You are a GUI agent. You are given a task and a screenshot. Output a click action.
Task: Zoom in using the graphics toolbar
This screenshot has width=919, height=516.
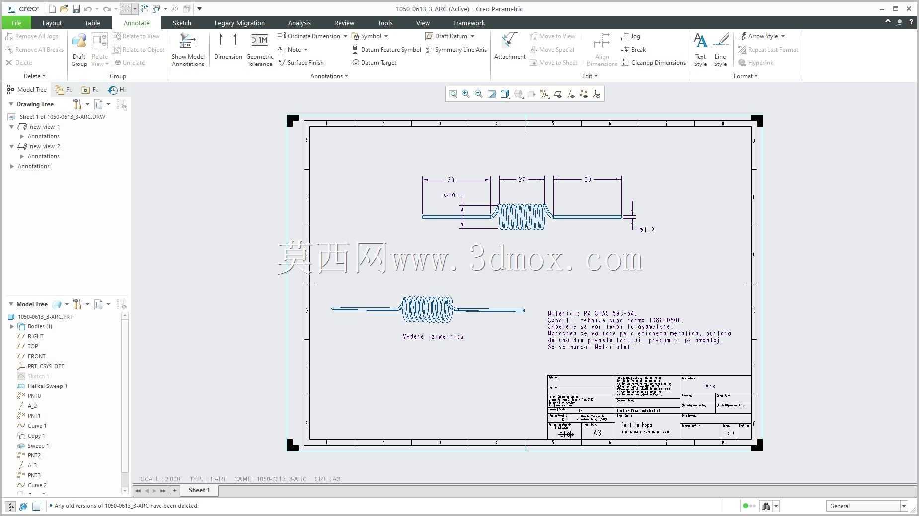(x=466, y=94)
